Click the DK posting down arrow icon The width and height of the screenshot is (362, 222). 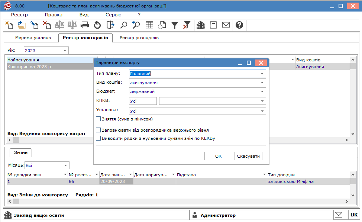point(72,25)
